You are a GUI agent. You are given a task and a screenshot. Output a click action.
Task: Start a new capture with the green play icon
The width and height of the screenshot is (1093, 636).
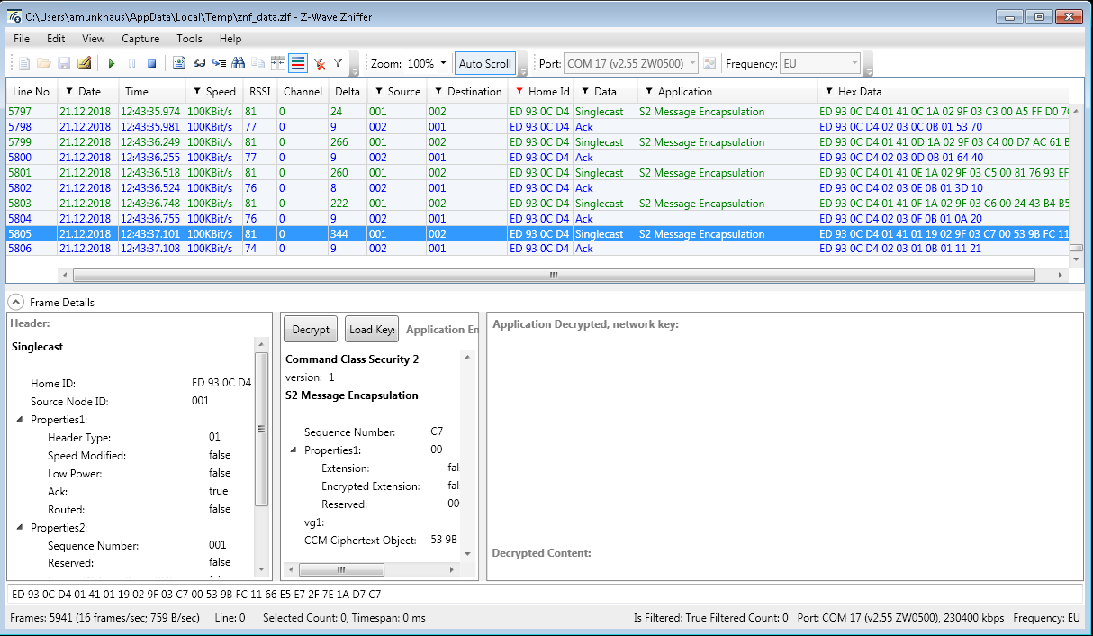coord(111,62)
